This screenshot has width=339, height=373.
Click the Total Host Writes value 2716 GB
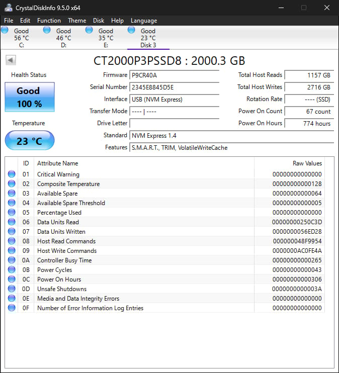[309, 87]
